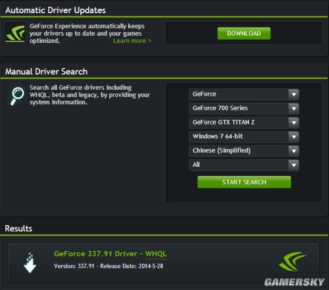329x290 pixels.
Task: Open the GeForce product type dropdown
Action: pos(244,94)
